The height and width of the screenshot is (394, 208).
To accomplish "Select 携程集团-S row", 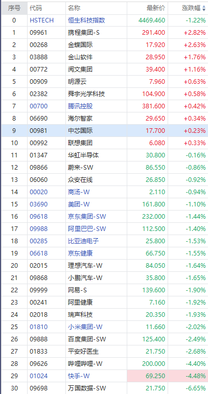I will [x=104, y=33].
